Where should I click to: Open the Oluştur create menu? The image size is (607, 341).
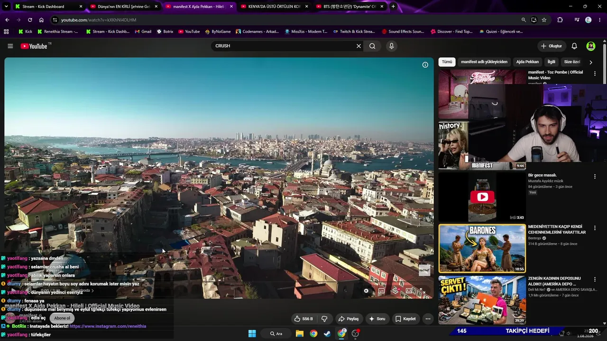pos(551,46)
